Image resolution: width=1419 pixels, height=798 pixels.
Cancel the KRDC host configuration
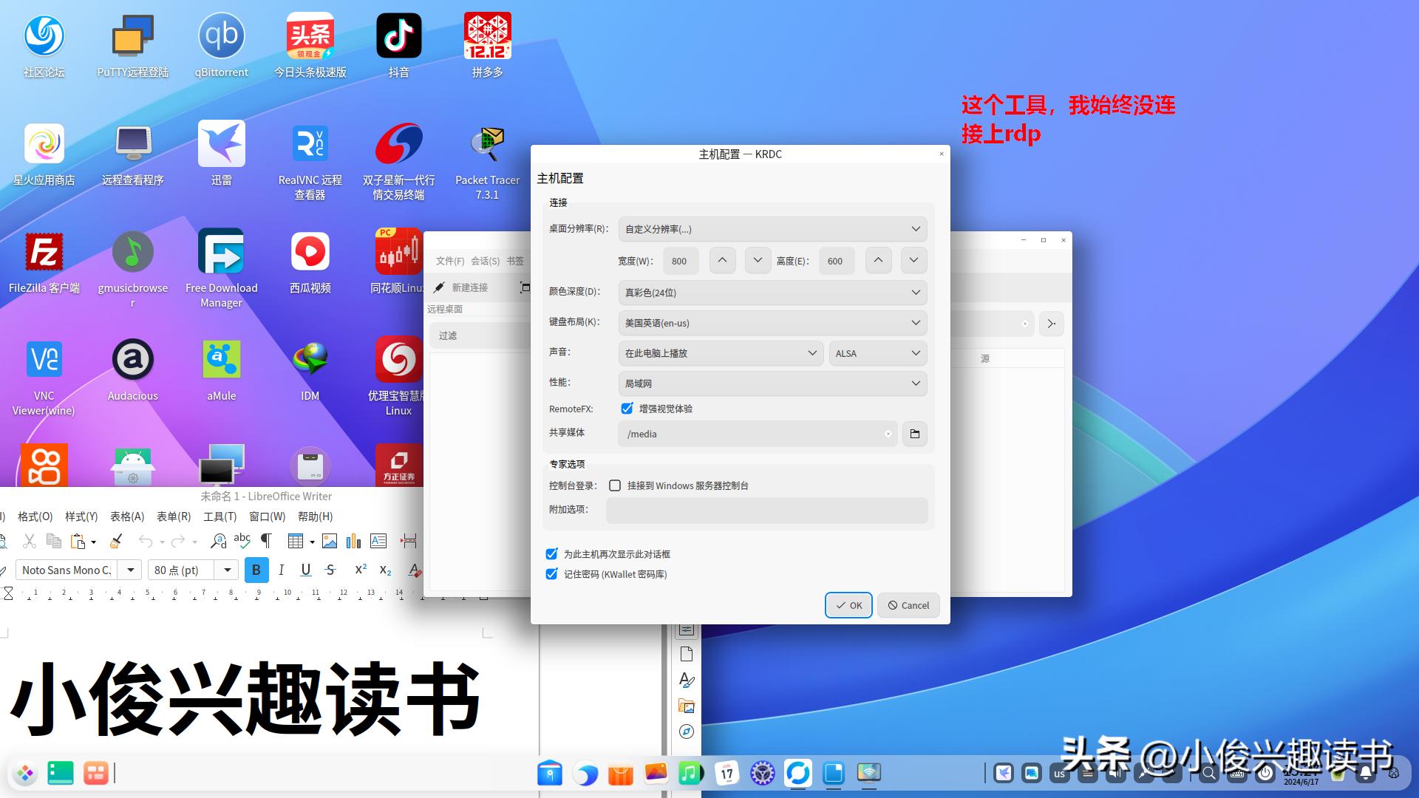(x=908, y=605)
